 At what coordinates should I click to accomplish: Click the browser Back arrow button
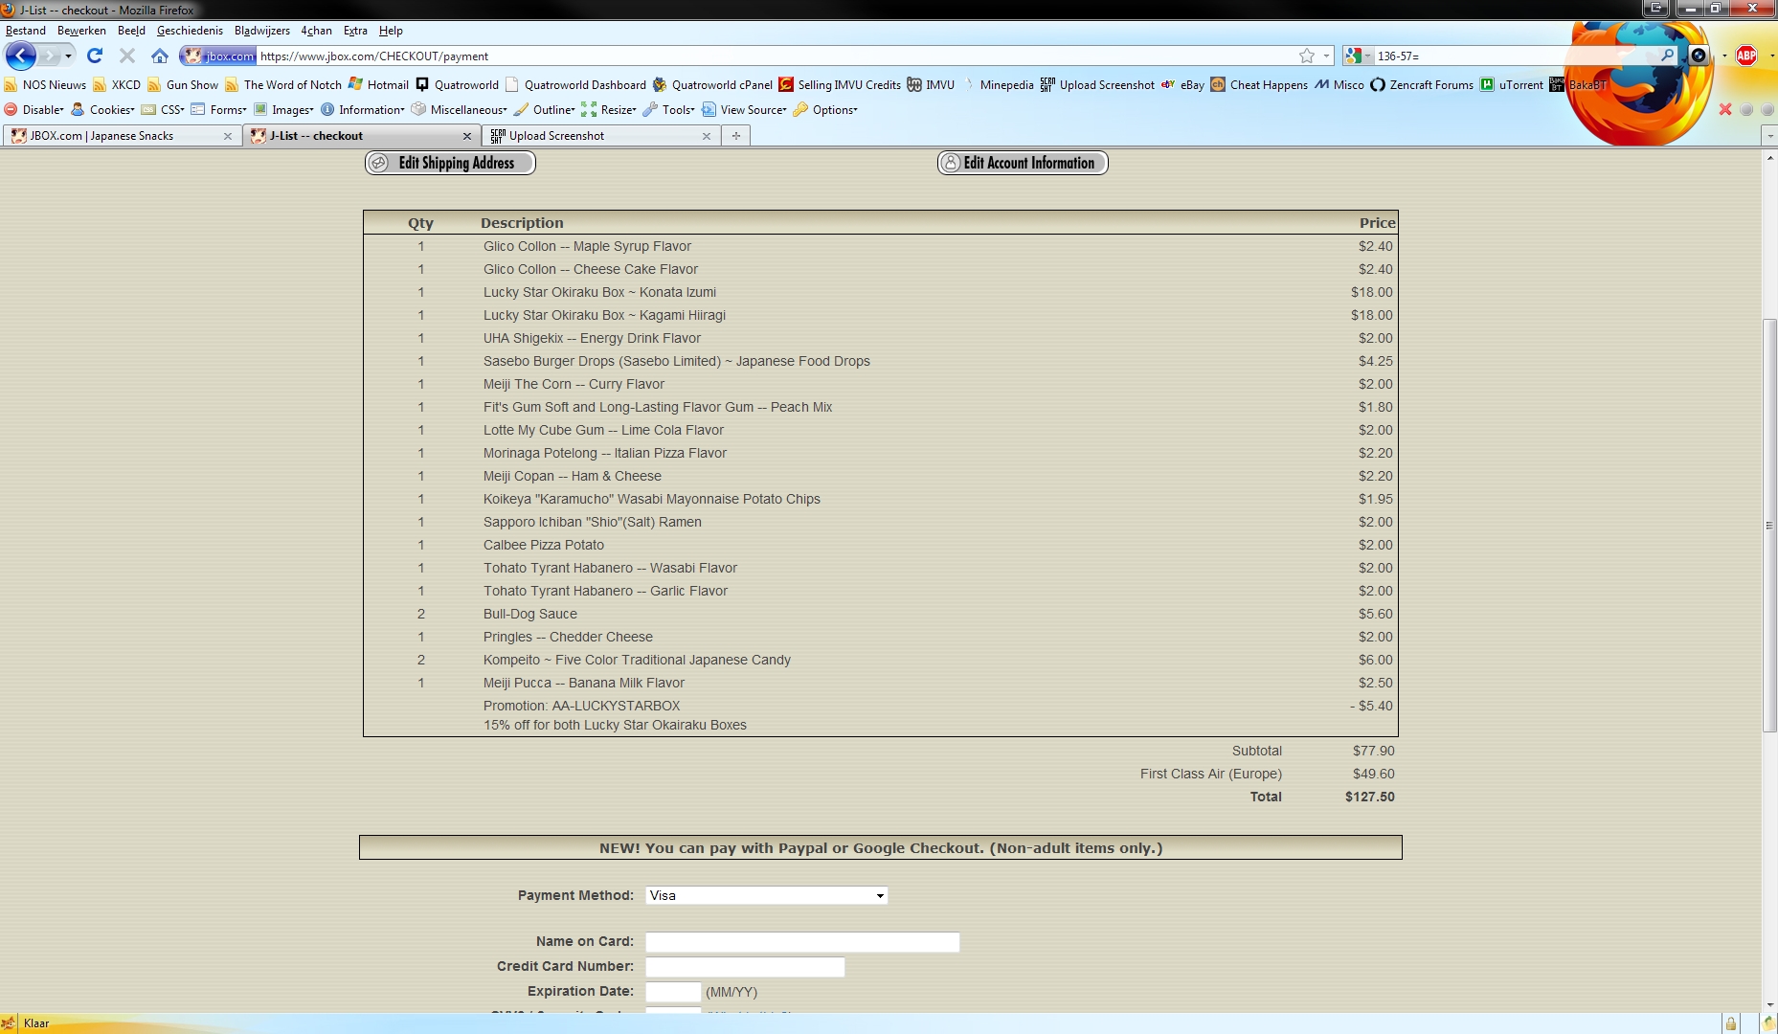(21, 56)
